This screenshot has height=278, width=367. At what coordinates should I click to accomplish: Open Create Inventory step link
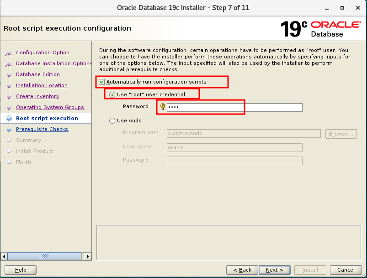(37, 96)
